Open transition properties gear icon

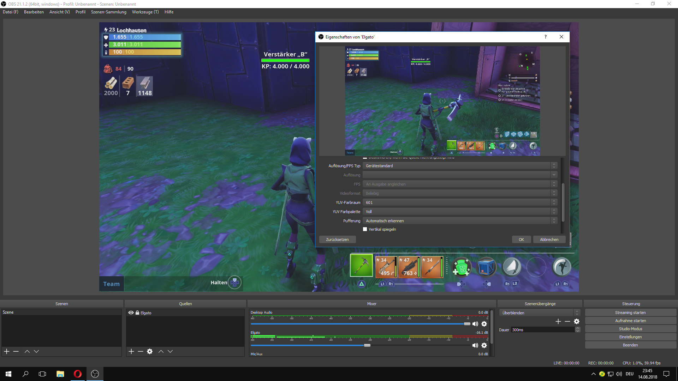[577, 321]
